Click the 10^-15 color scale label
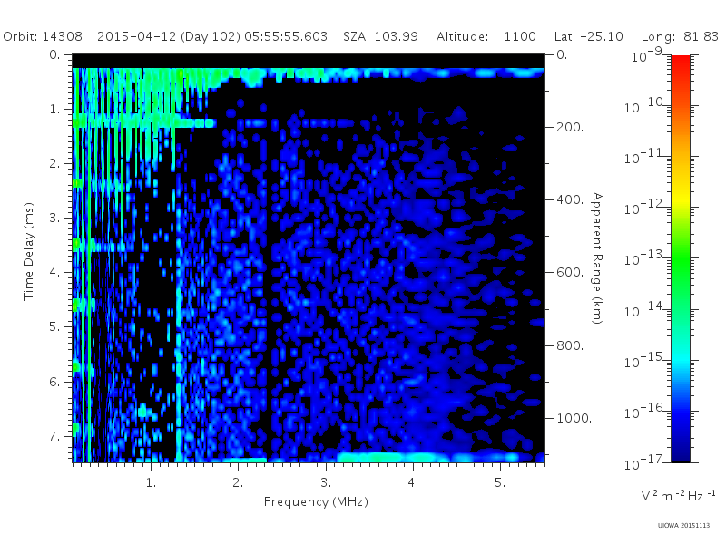The height and width of the screenshot is (544, 726). (644, 361)
